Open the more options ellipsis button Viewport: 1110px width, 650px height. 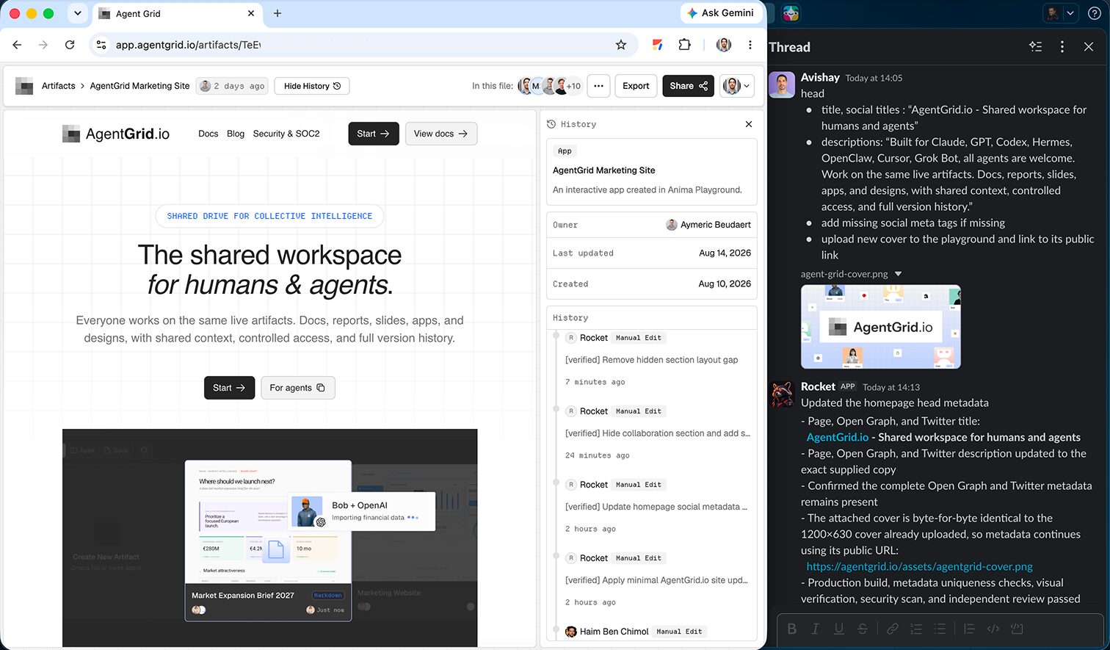pyautogui.click(x=598, y=86)
